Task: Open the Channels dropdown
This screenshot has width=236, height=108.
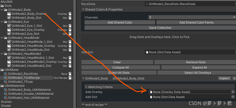Action: [x=192, y=17]
